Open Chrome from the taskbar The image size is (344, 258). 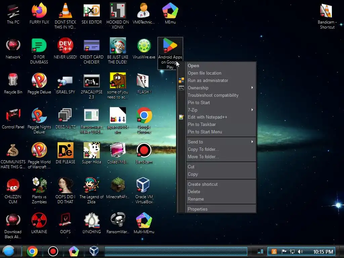coord(32,251)
